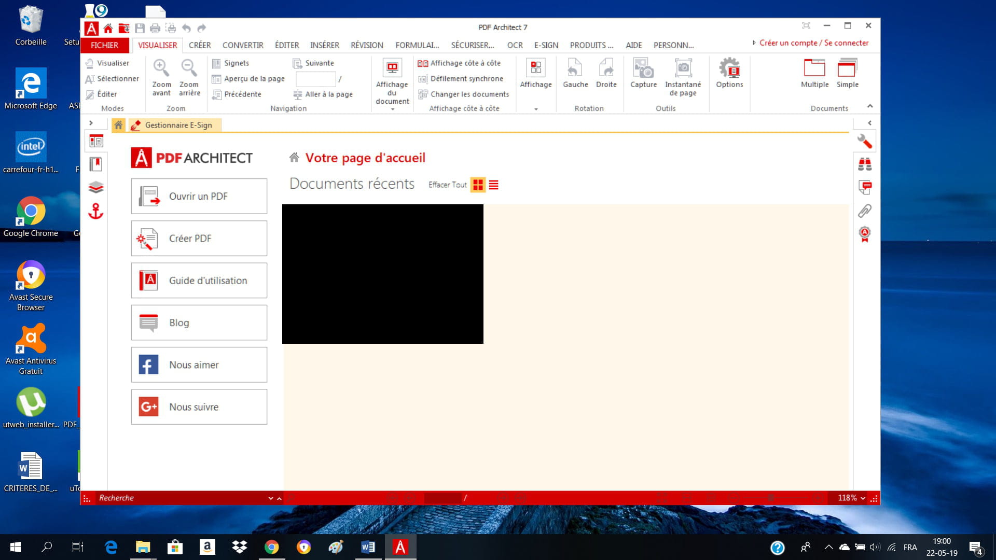Switch to the INSÉRER tab
This screenshot has width=996, height=560.
[x=325, y=45]
